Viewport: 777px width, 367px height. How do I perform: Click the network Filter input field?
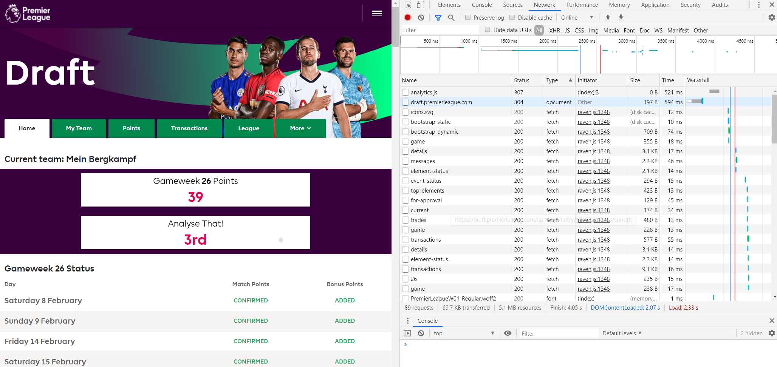tap(440, 30)
